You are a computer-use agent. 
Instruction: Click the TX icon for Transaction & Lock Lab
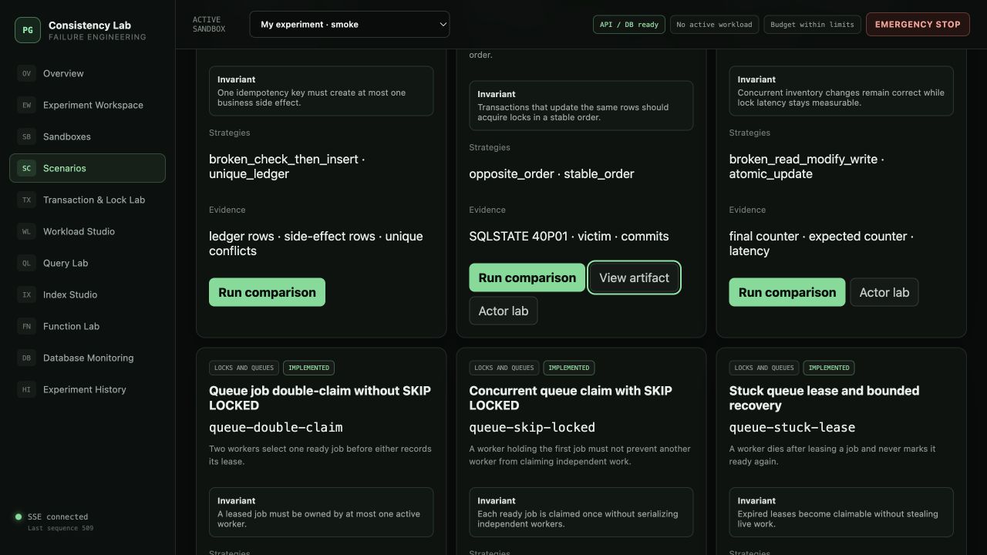[26, 200]
